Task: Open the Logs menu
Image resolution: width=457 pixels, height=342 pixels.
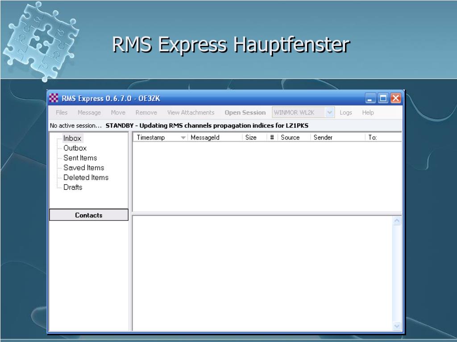Action: click(346, 113)
